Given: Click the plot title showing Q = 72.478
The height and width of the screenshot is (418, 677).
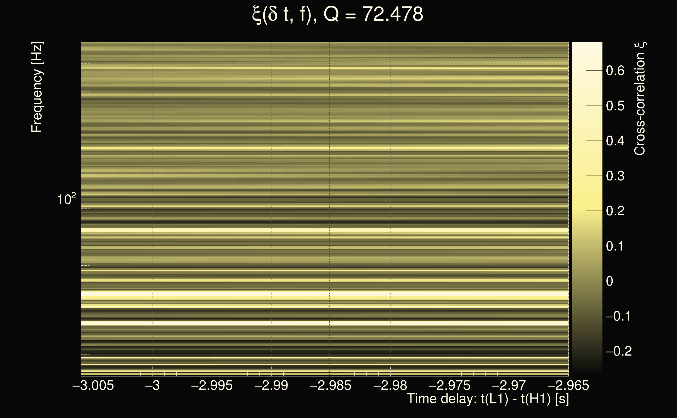Looking at the screenshot, I should click(338, 14).
